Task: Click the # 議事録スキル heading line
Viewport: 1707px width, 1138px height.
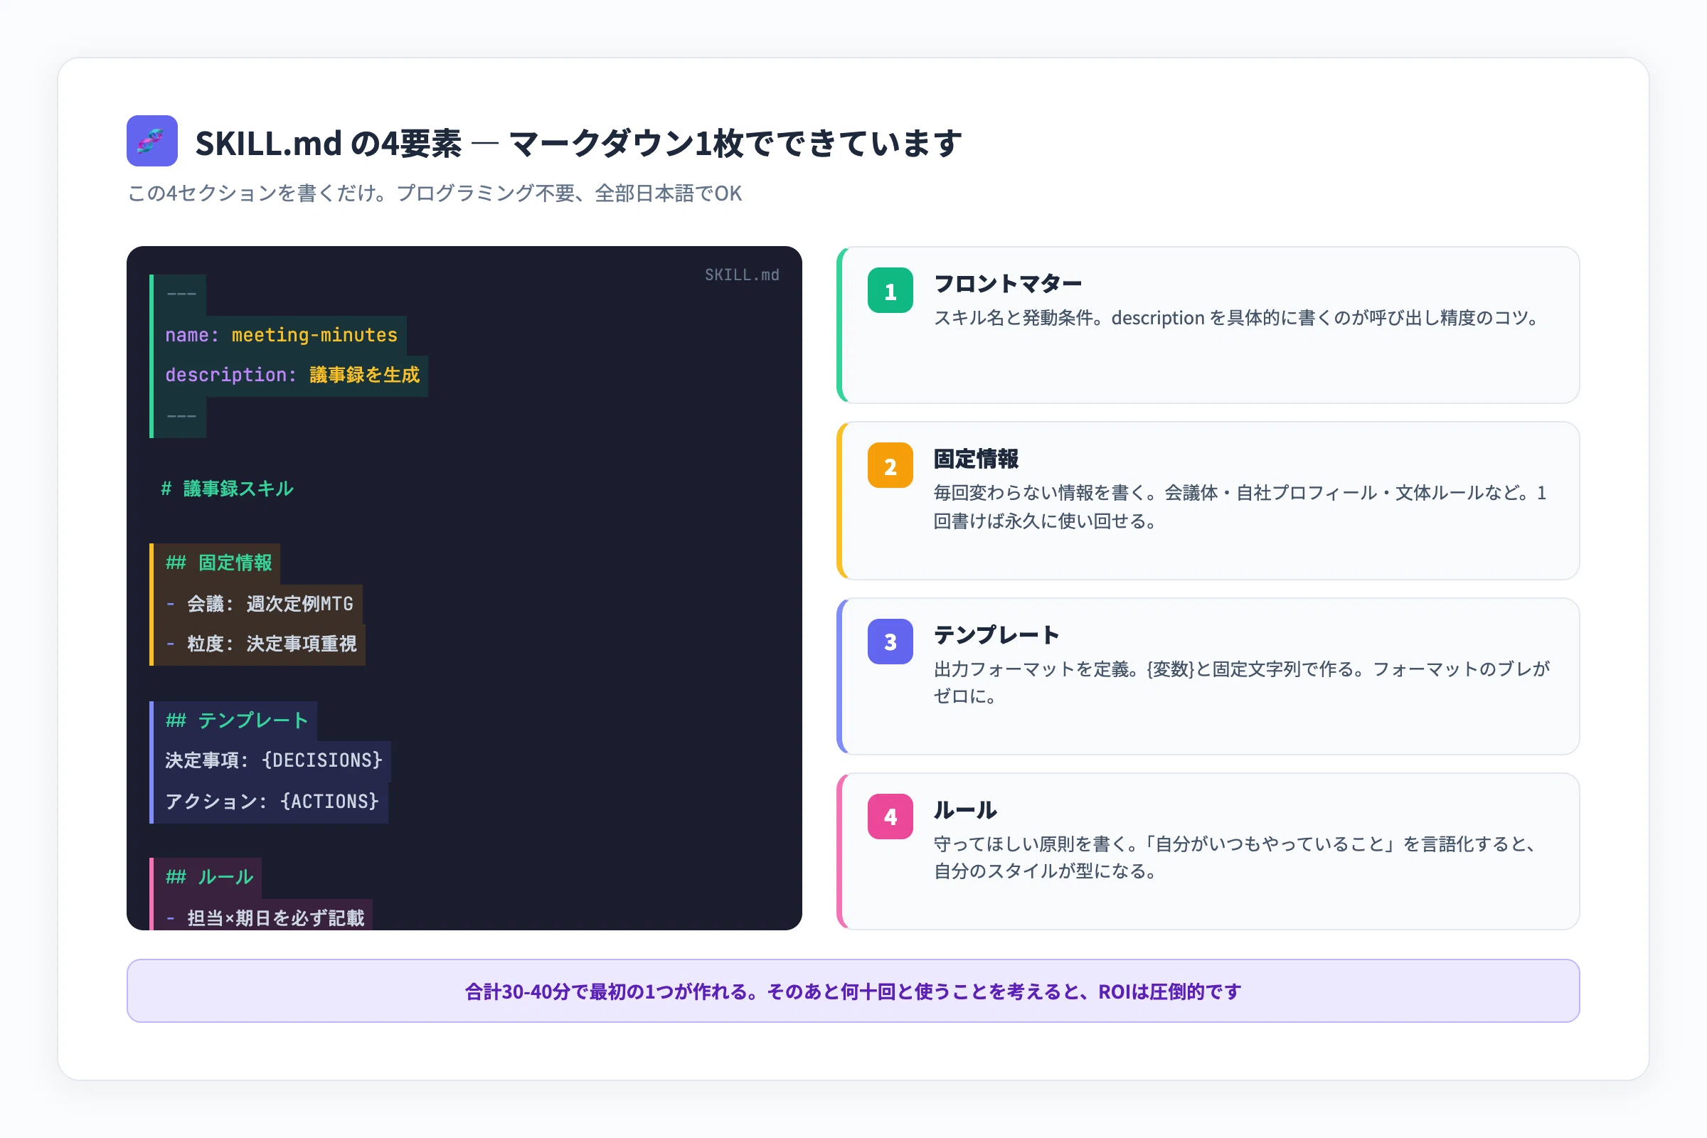Action: tap(227, 489)
